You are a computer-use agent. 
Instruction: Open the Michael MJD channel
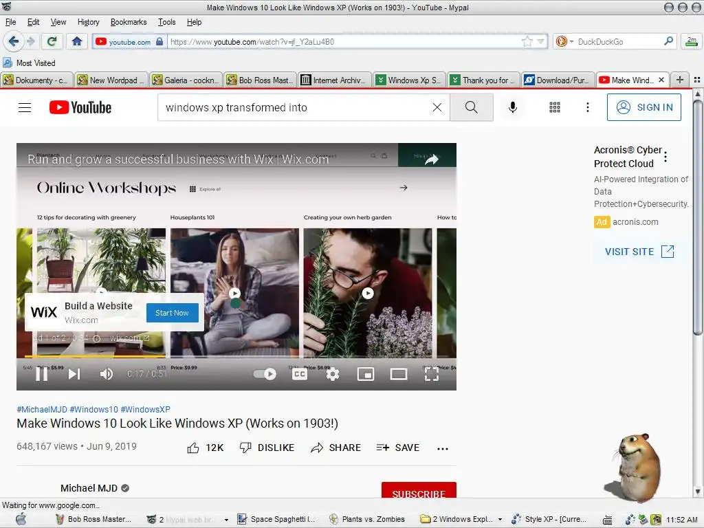(x=89, y=488)
